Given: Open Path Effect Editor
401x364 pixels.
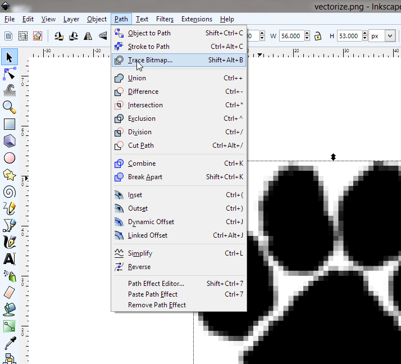Looking at the screenshot, I should [x=179, y=284].
